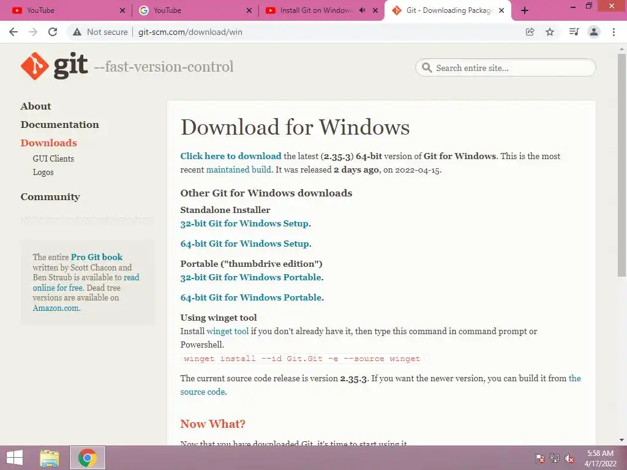This screenshot has height=470, width=627.
Task: Open Community in the sidebar
Action: pyautogui.click(x=50, y=196)
